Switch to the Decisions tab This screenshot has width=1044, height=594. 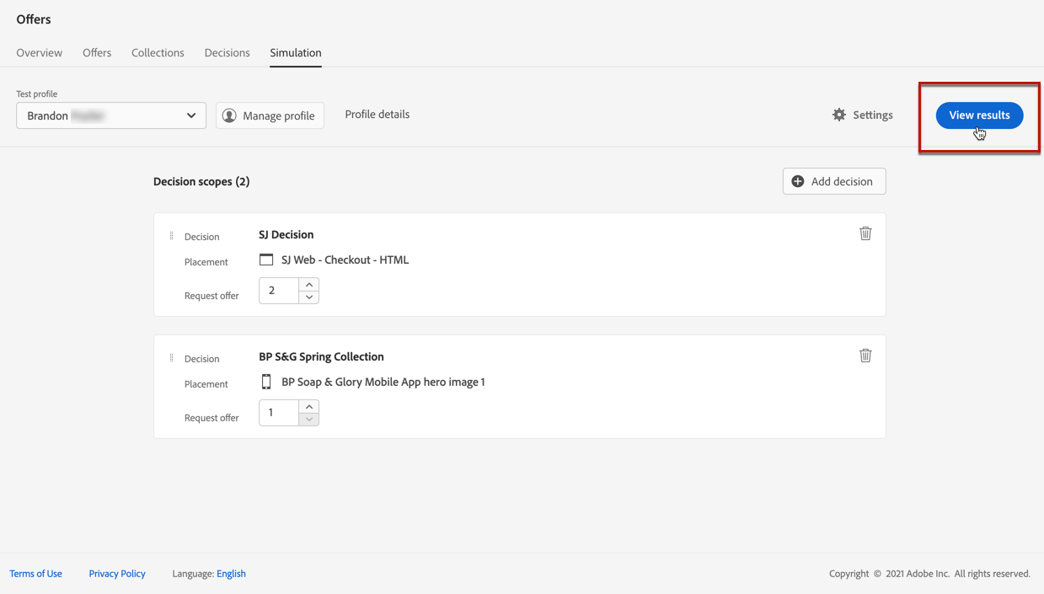[227, 52]
